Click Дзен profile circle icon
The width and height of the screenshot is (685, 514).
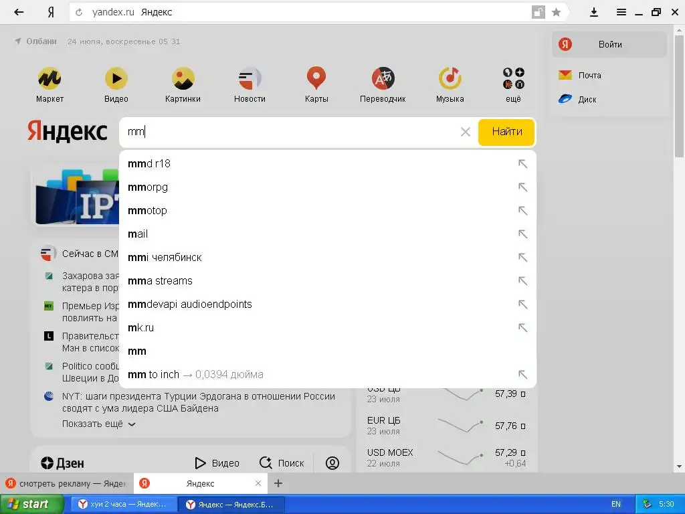pyautogui.click(x=332, y=463)
